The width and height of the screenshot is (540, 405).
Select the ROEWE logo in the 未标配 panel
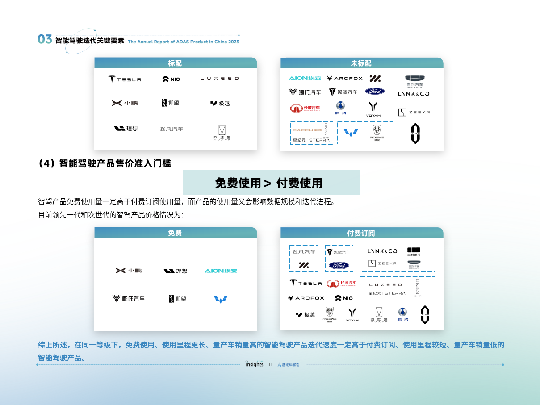coord(377,133)
